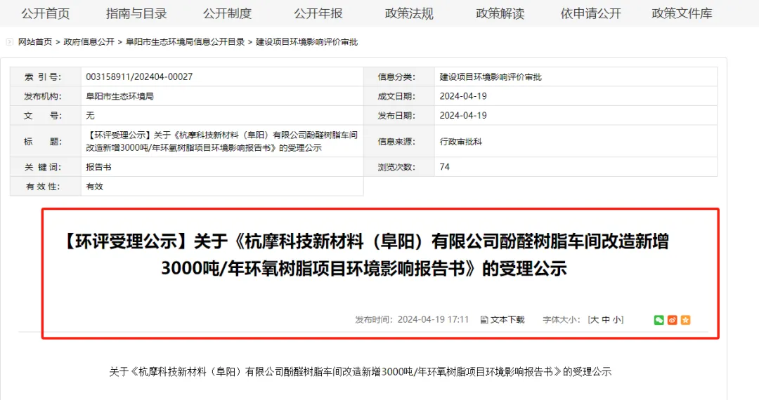Click the 网站首页 breadcrumb link
759x400 pixels.
(x=35, y=42)
